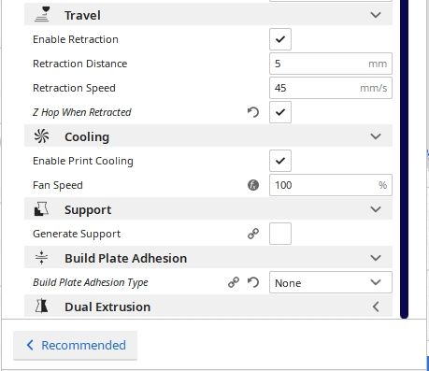The height and width of the screenshot is (371, 429).
Task: Toggle Z Hop When Retracted checkbox
Action: tap(280, 112)
